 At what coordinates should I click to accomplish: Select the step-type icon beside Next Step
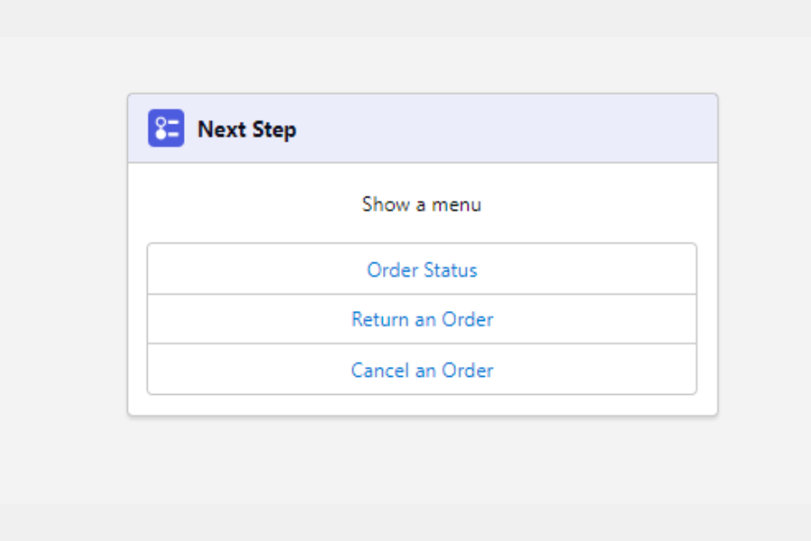(166, 128)
